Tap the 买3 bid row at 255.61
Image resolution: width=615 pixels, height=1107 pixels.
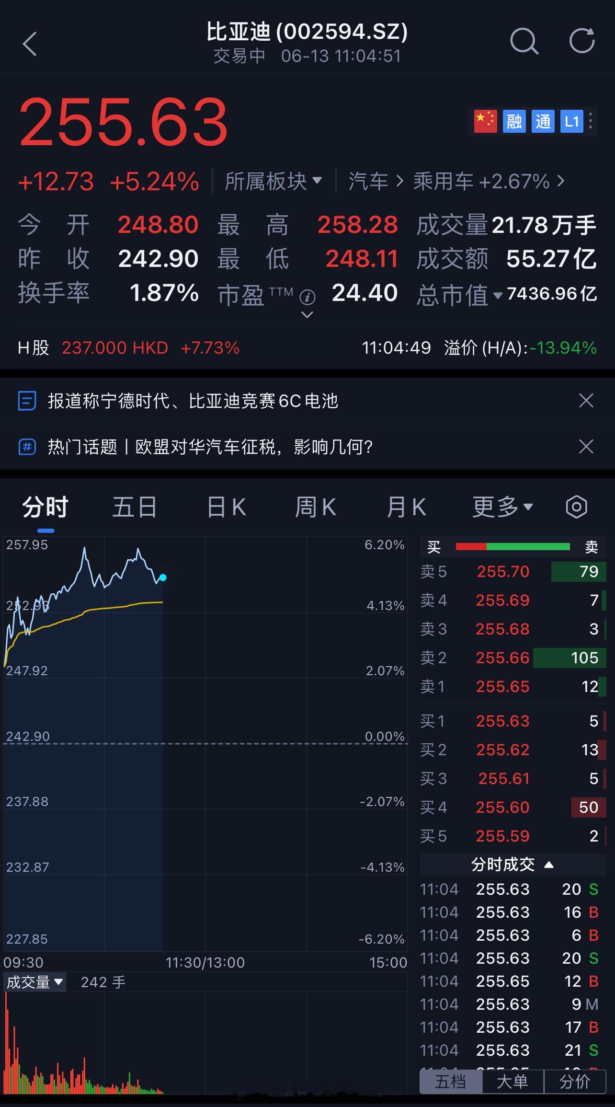pos(513,779)
